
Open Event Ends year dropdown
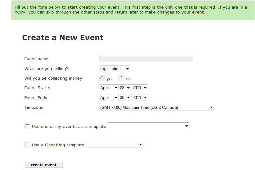[139, 97]
